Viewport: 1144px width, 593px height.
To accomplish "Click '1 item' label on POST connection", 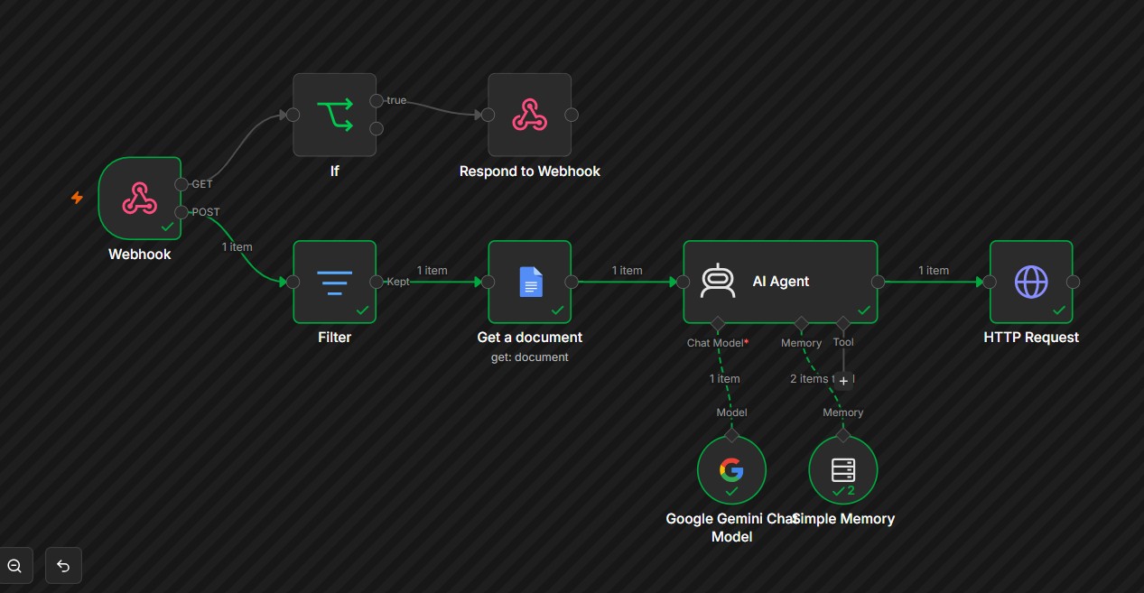I will pos(237,246).
